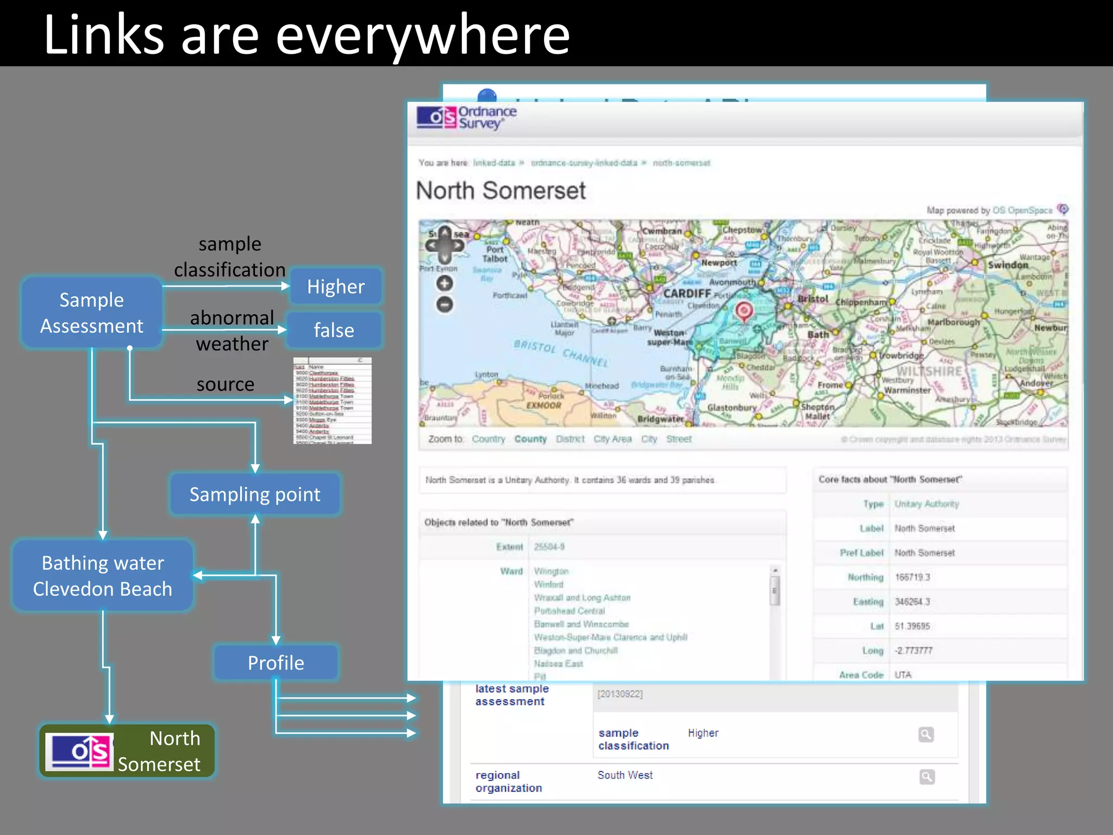Screen dimensions: 1113x835
Task: Open north-somerset breadcrumb link
Action: point(681,163)
